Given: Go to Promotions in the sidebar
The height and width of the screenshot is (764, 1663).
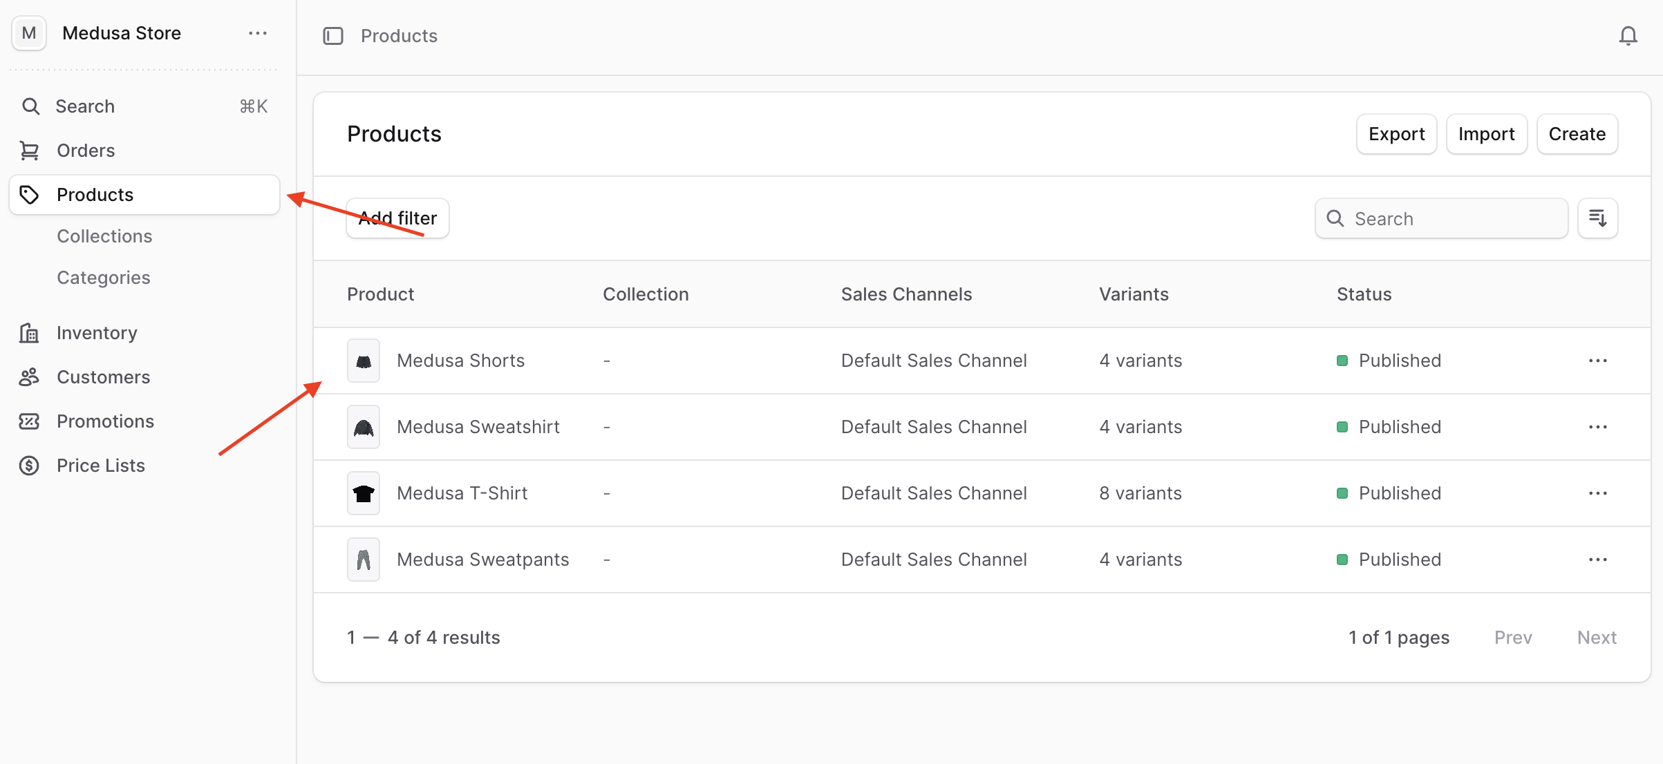Looking at the screenshot, I should tap(144, 421).
